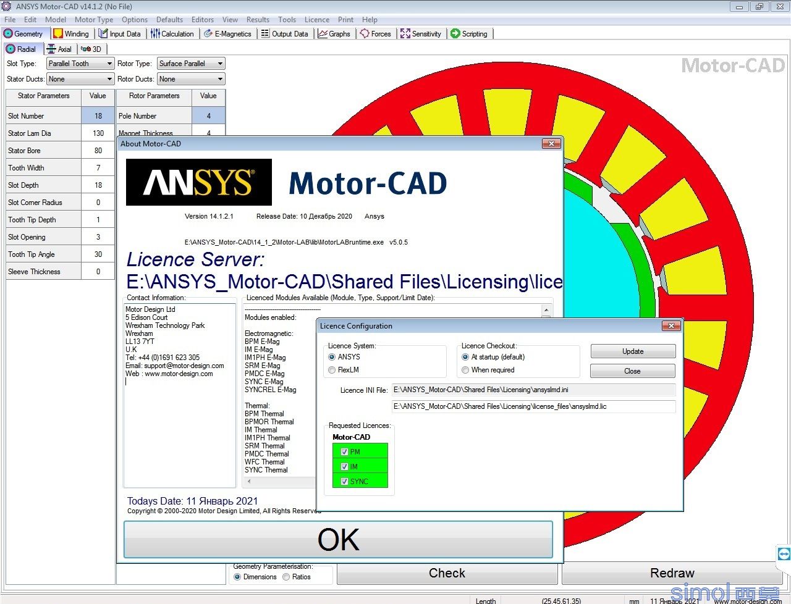Viewport: 791px width, 604px height.
Task: Click the Tooth Tip Angle value cell
Action: coord(98,254)
